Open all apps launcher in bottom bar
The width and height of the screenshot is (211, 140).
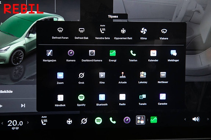click(x=141, y=120)
